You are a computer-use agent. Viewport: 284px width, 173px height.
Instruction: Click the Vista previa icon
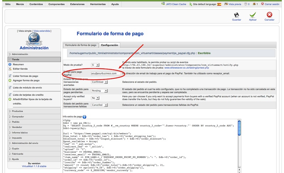(226, 4)
